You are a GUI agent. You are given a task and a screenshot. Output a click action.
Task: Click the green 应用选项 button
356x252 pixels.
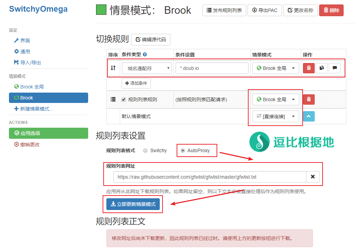[48, 133]
